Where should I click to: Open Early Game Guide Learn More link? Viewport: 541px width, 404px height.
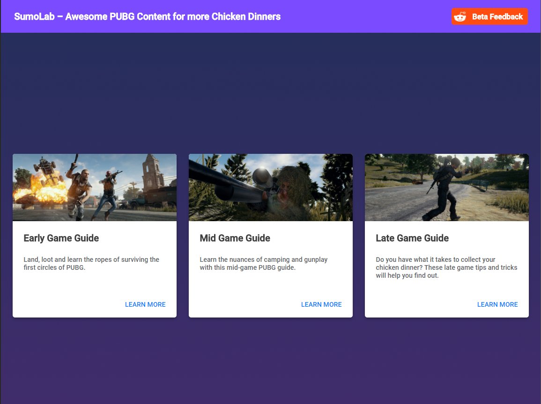coord(145,304)
